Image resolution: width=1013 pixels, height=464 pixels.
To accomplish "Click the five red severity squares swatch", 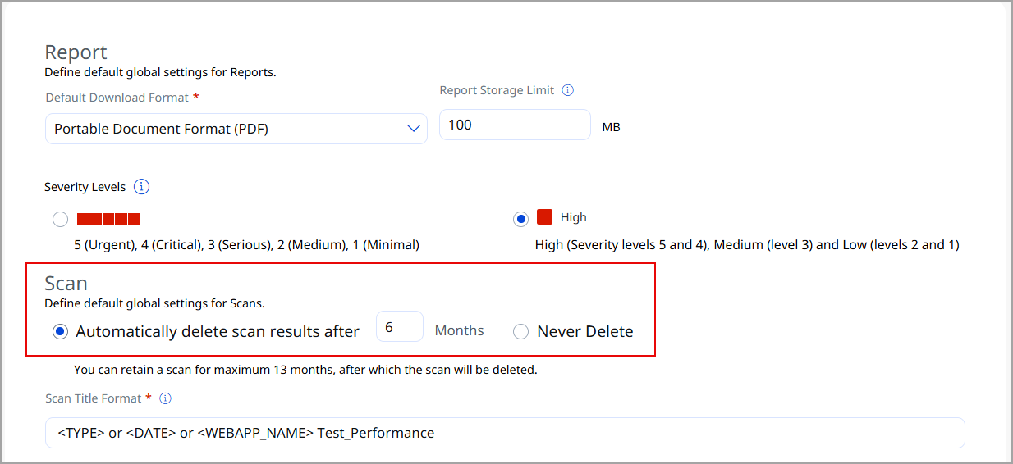I will point(108,219).
